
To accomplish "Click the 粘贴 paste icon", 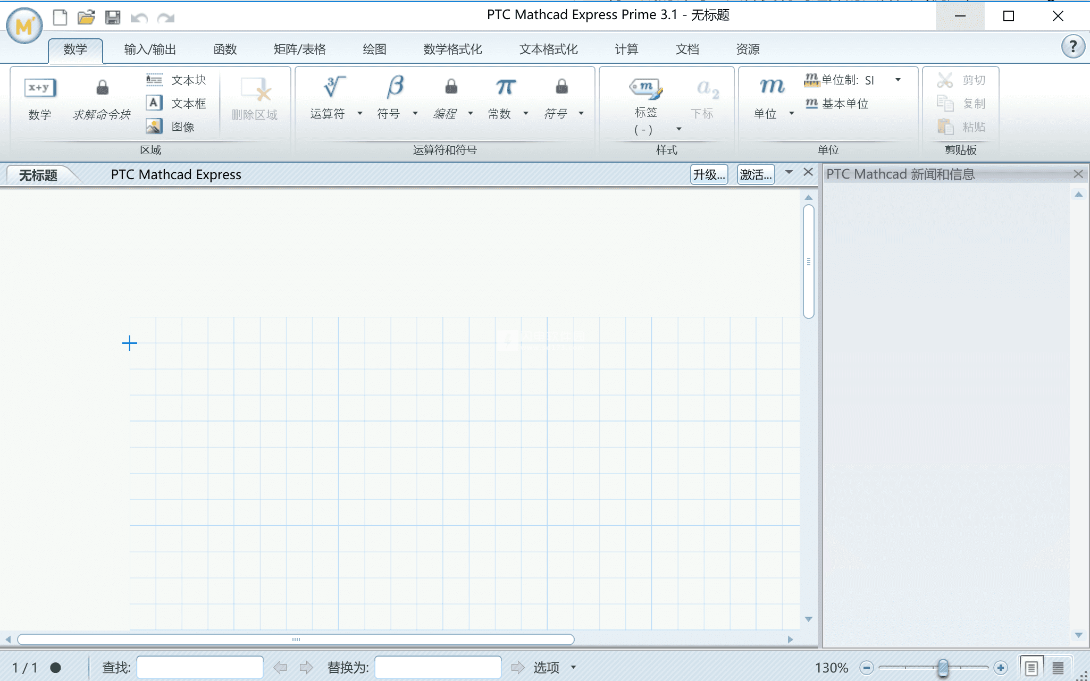I will click(945, 127).
